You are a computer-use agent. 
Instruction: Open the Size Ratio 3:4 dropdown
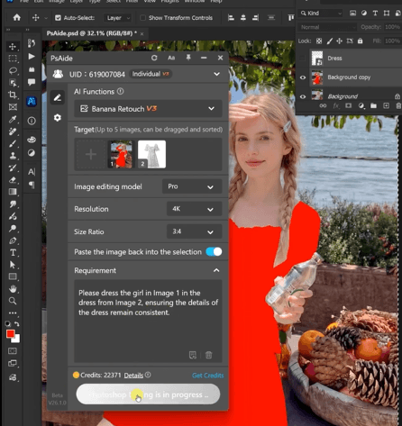click(x=194, y=231)
